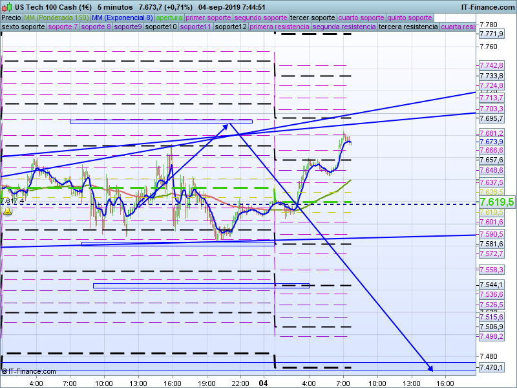Image resolution: width=517 pixels, height=388 pixels.
Task: Click the yellow alert bell icon
Action: [x=7, y=211]
